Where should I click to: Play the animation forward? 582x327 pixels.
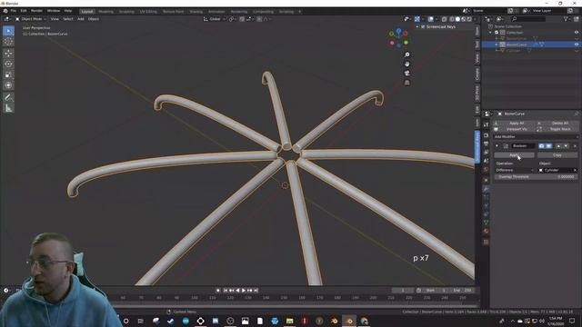(x=244, y=291)
